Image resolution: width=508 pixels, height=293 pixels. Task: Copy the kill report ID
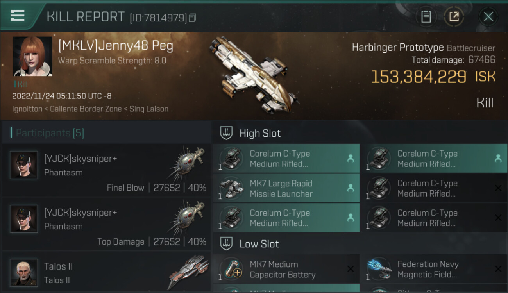[x=192, y=18]
